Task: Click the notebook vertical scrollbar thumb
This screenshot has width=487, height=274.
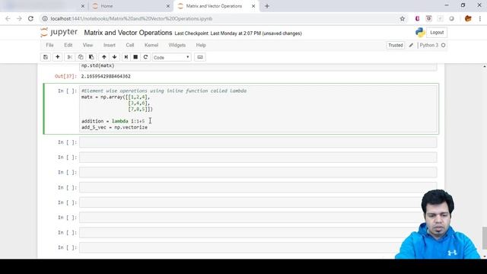Action: (484, 238)
